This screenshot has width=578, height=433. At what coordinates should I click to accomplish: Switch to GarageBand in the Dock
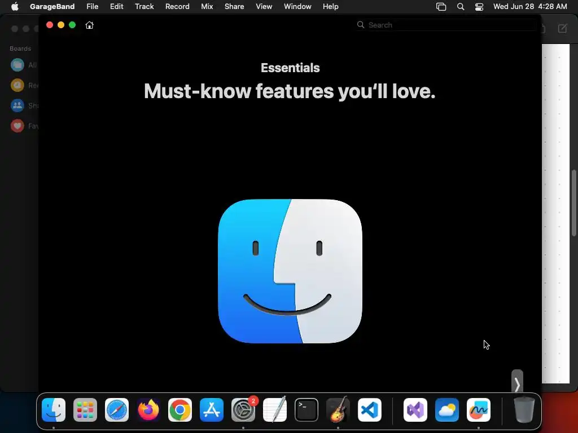pos(338,410)
